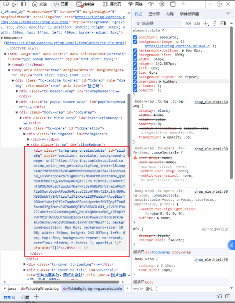Focus the 筛选器 style filter field

(x=158, y=23)
